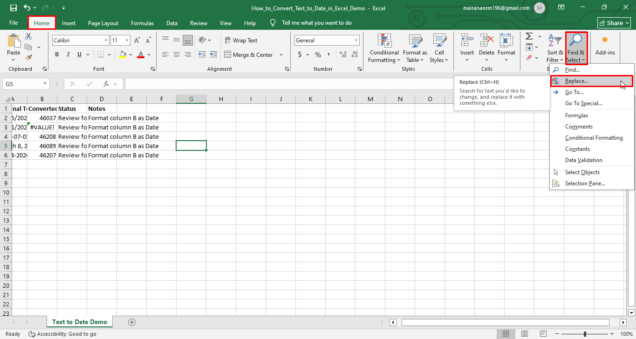This screenshot has height=339, width=636.
Task: Open Conditional Formatting dropdown in Styles group
Action: coord(384,48)
